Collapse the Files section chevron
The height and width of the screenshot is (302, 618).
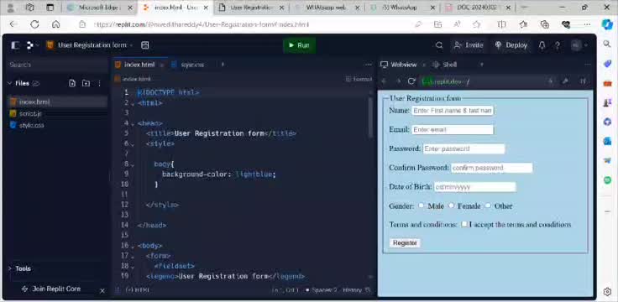coord(10,83)
